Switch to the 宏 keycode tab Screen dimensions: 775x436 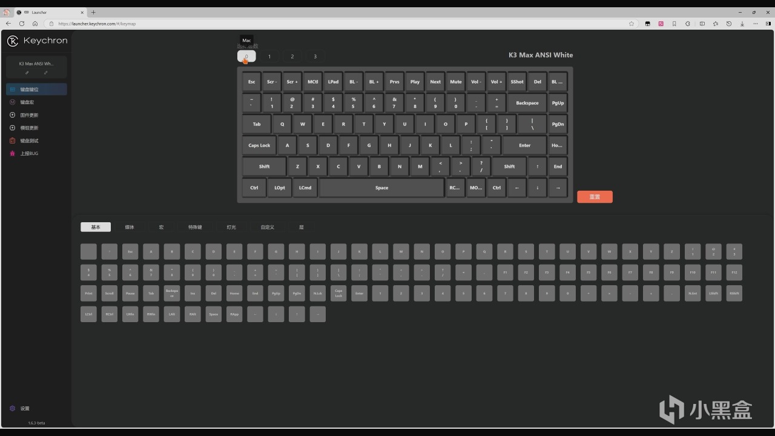click(162, 227)
